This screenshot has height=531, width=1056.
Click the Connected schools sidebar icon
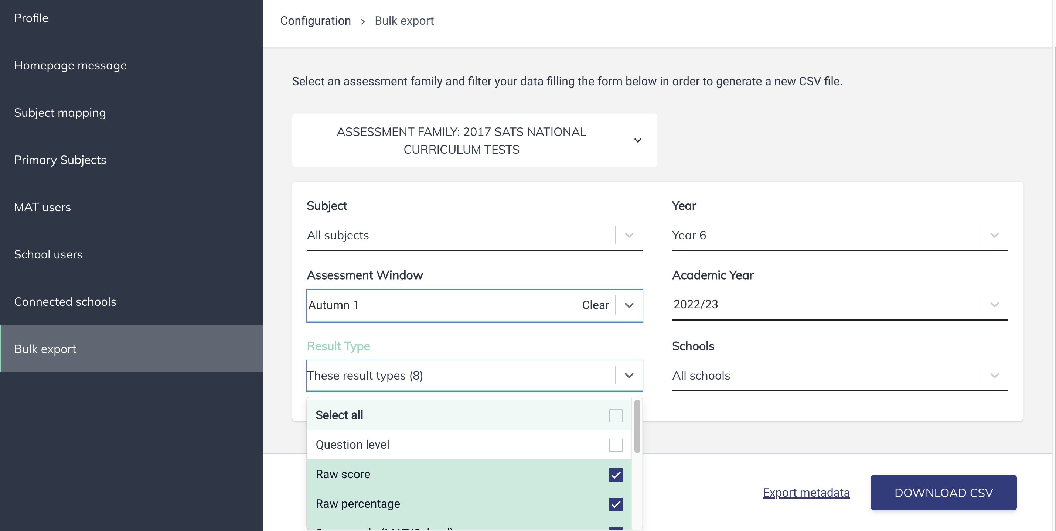(65, 301)
